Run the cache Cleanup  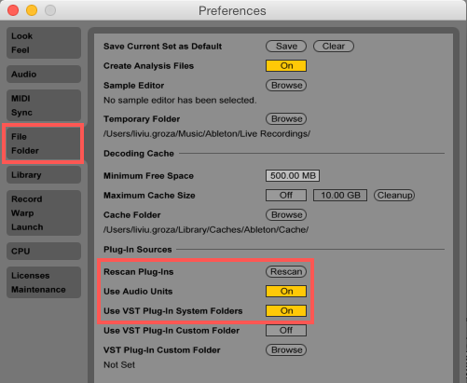[x=394, y=195]
